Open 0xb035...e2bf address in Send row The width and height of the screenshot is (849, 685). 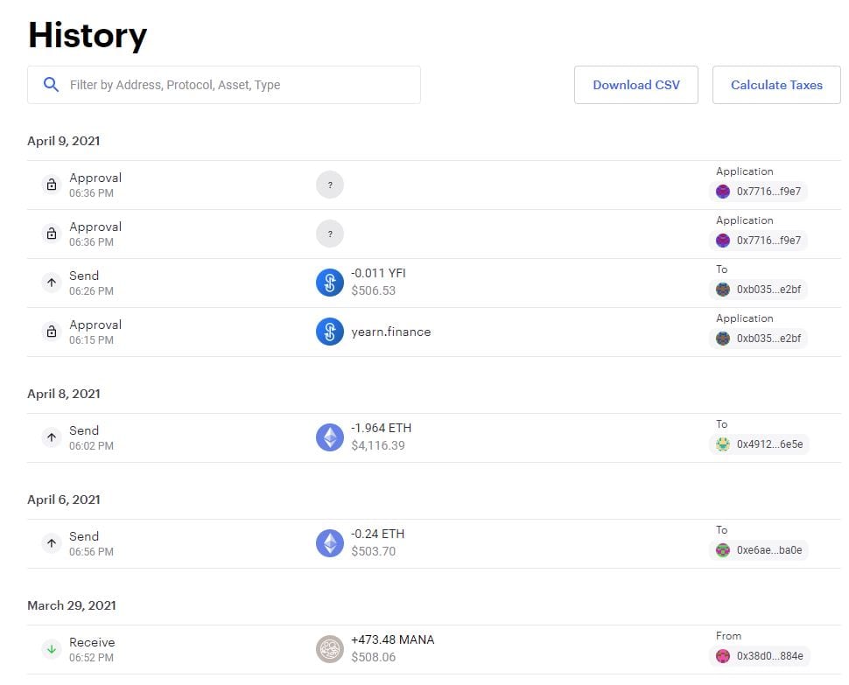tap(759, 290)
